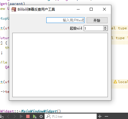Decrease 起始uid with down arrow
This screenshot has height=119, width=128.
pos(105,29)
